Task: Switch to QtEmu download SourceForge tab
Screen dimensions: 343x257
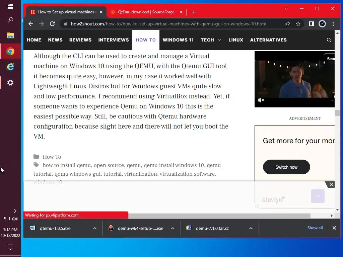Action: pos(147,12)
